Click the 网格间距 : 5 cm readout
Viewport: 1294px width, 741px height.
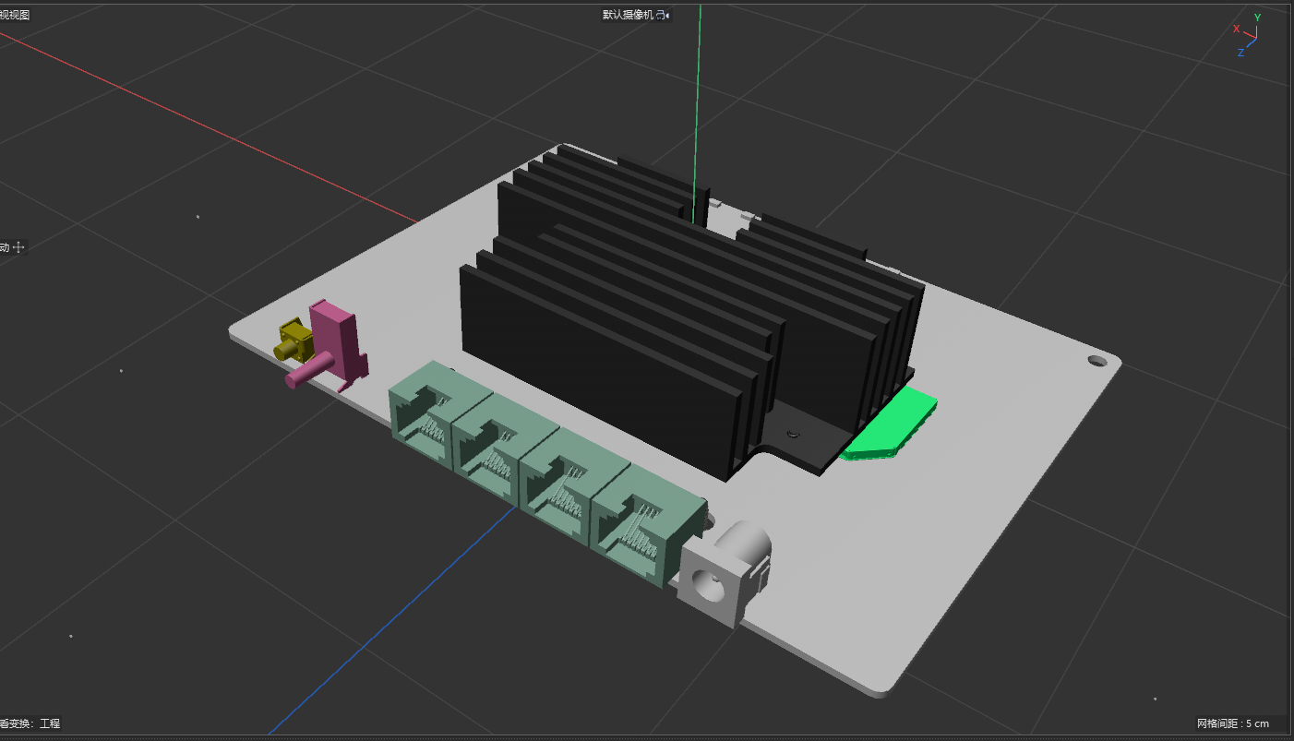1232,723
